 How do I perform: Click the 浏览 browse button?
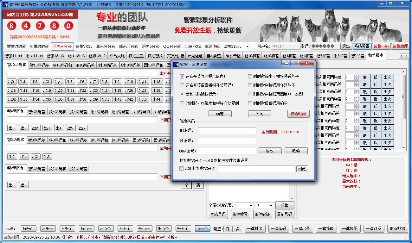click(x=302, y=169)
